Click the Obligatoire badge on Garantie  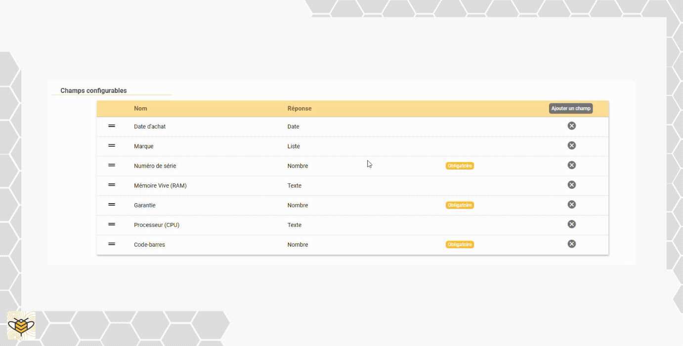[x=460, y=205]
